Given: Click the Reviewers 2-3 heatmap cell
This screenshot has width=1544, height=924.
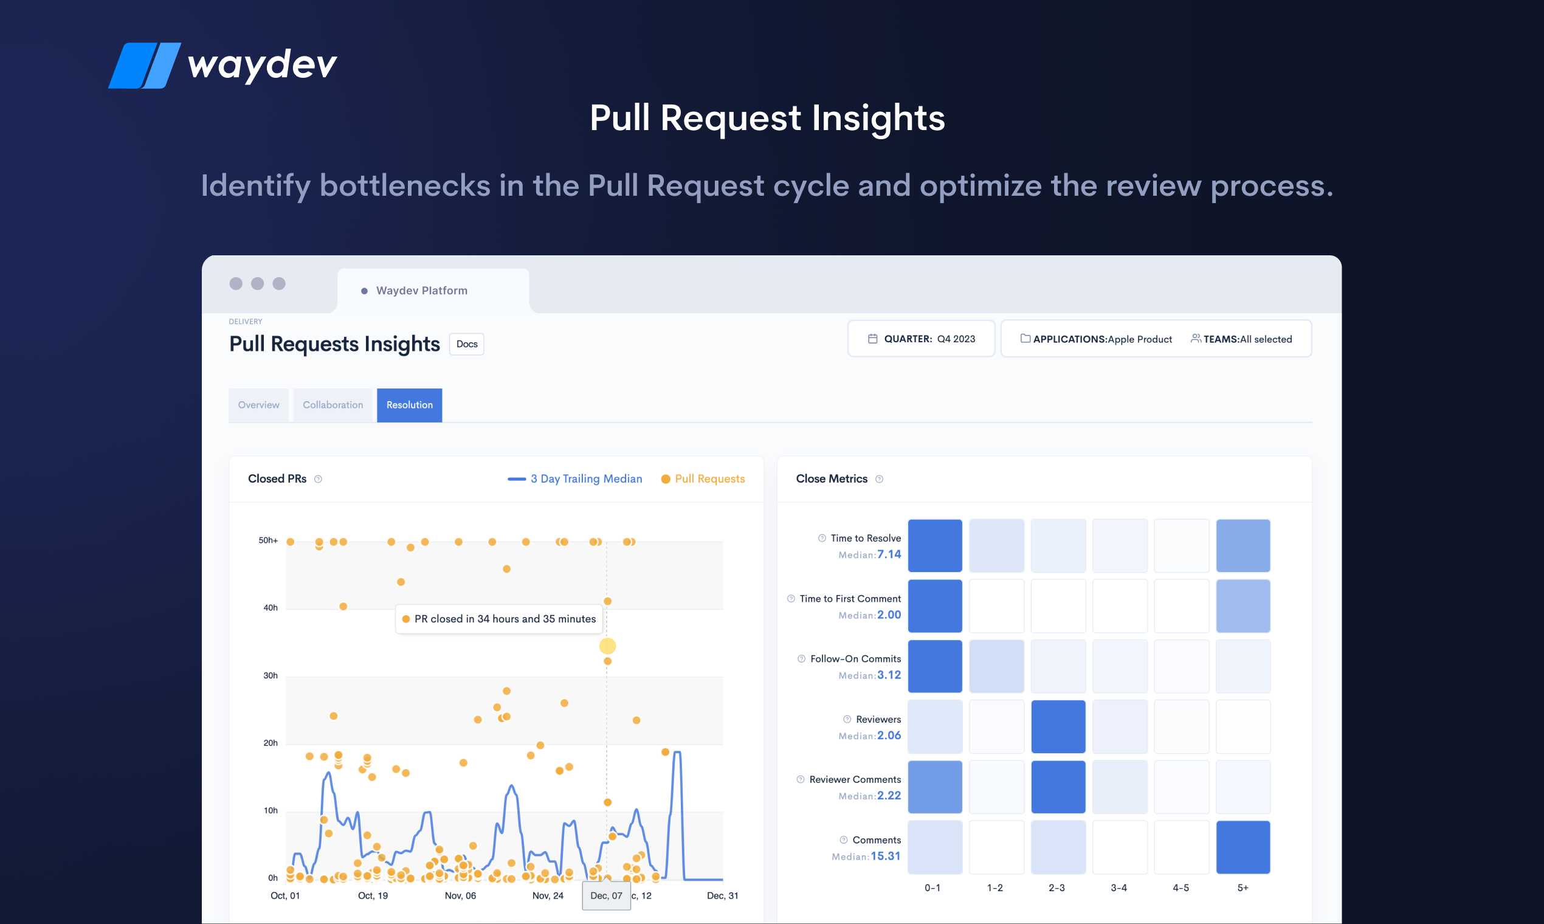Looking at the screenshot, I should pos(1058,726).
